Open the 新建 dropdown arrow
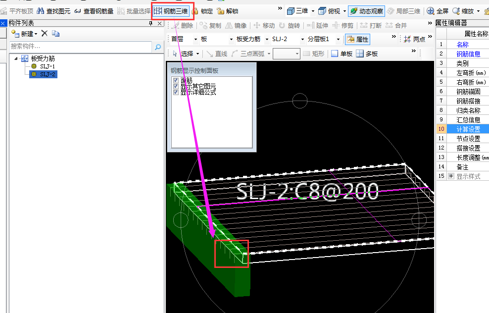The height and width of the screenshot is (313, 489). 36,34
